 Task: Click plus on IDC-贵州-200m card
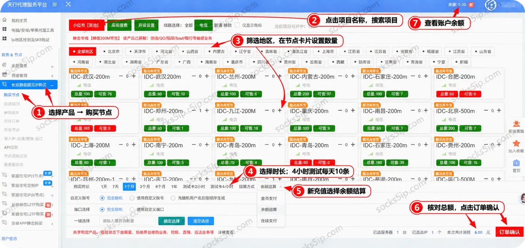[x=499, y=145]
